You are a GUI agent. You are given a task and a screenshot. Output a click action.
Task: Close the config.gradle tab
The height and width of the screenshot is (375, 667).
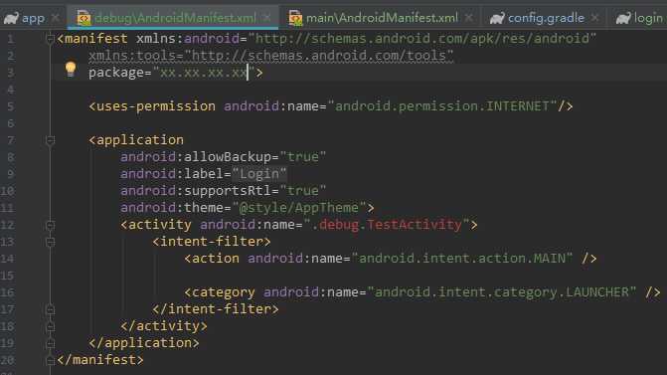pos(594,18)
